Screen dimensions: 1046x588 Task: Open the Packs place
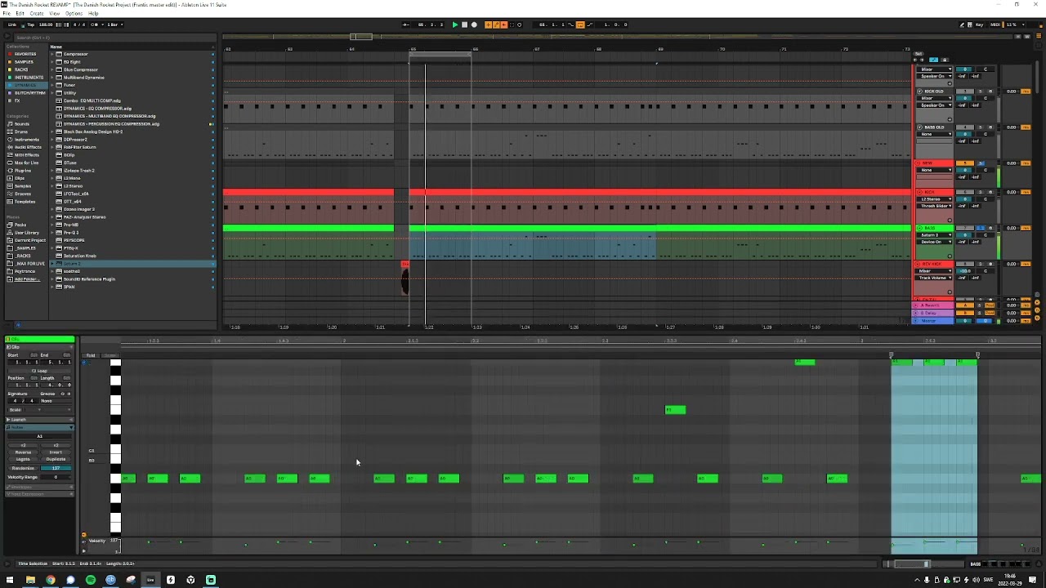[20, 225]
